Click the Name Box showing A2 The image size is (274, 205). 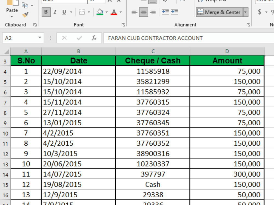coord(19,38)
